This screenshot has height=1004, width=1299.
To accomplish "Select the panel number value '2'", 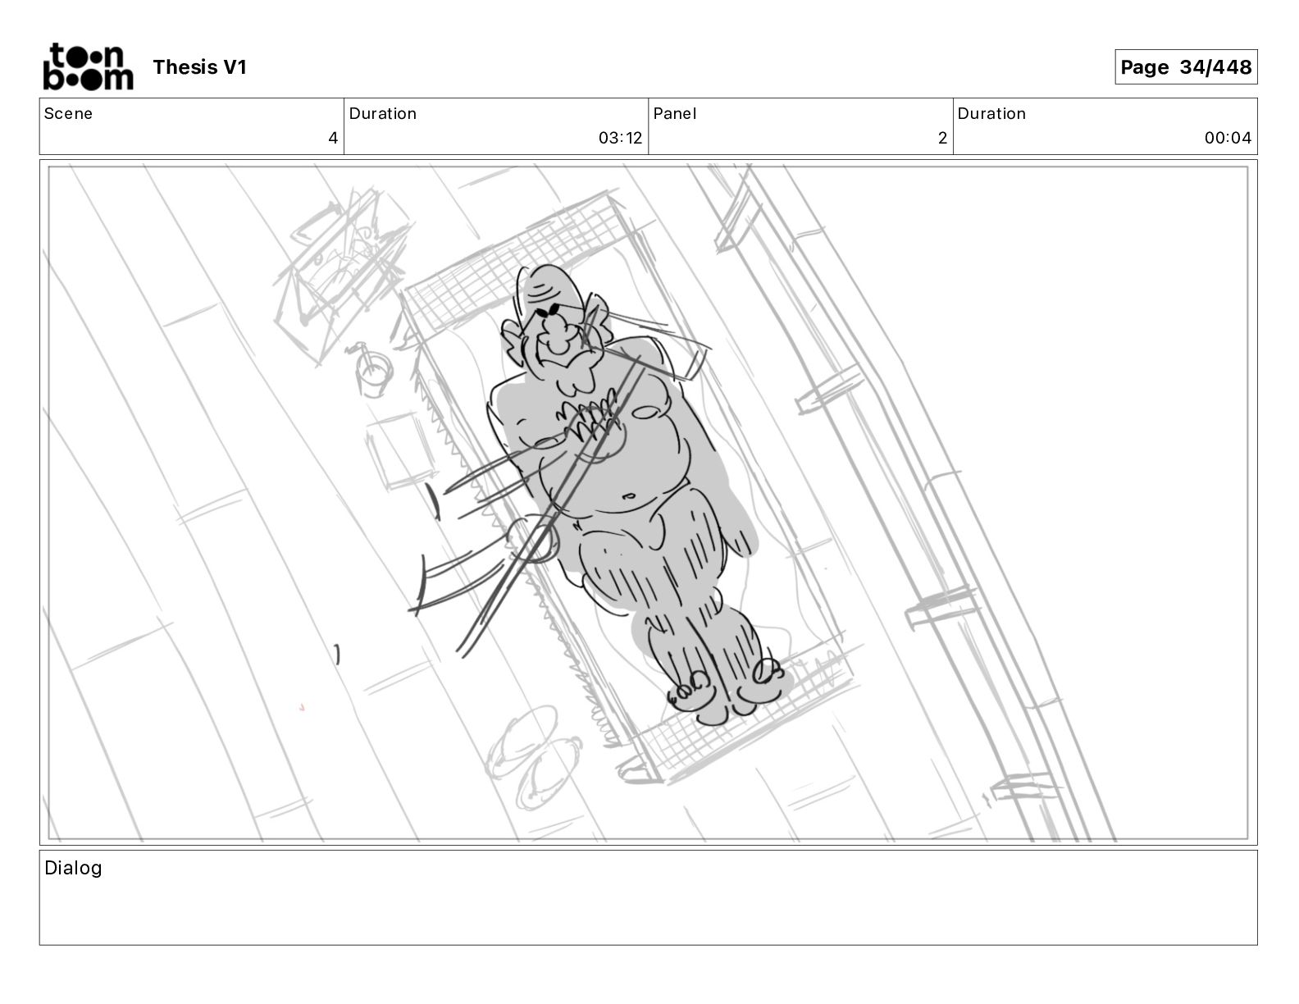I will click(942, 138).
